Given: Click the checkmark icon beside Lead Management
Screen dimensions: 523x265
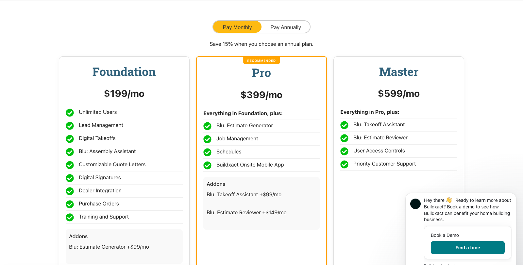Looking at the screenshot, I should click(x=70, y=126).
